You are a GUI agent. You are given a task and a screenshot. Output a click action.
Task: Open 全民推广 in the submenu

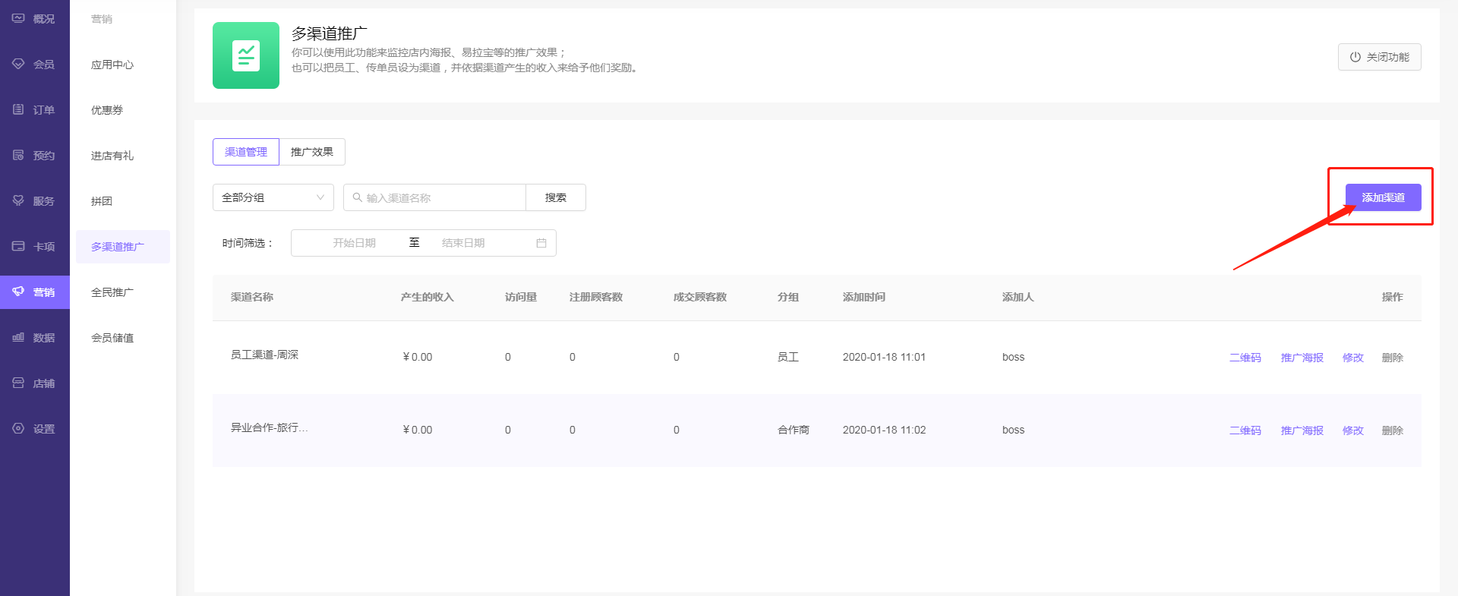pos(112,292)
